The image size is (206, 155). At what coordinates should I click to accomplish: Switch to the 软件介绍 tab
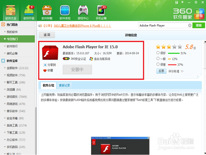pos(48,85)
